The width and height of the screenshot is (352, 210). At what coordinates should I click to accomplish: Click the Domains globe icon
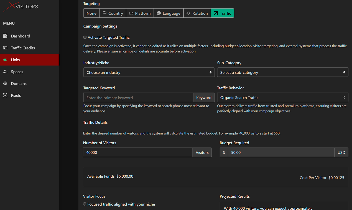click(5, 83)
